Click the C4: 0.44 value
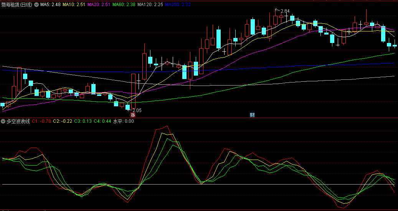398x211 pixels. tap(102, 121)
